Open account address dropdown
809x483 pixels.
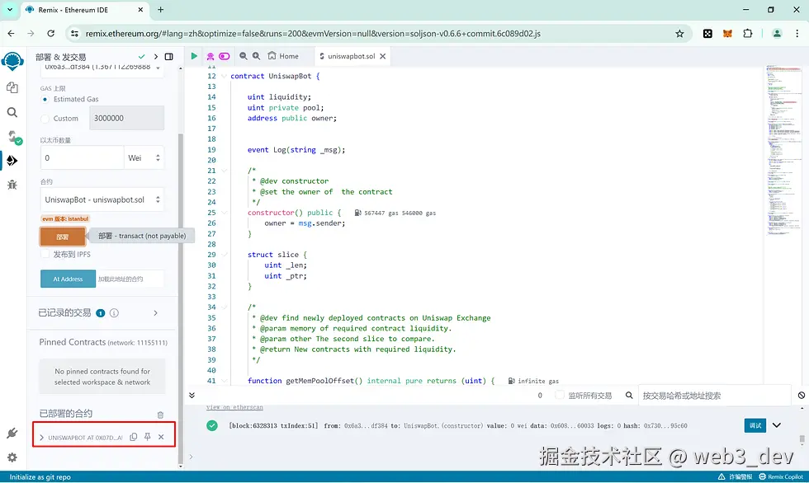[x=102, y=68]
